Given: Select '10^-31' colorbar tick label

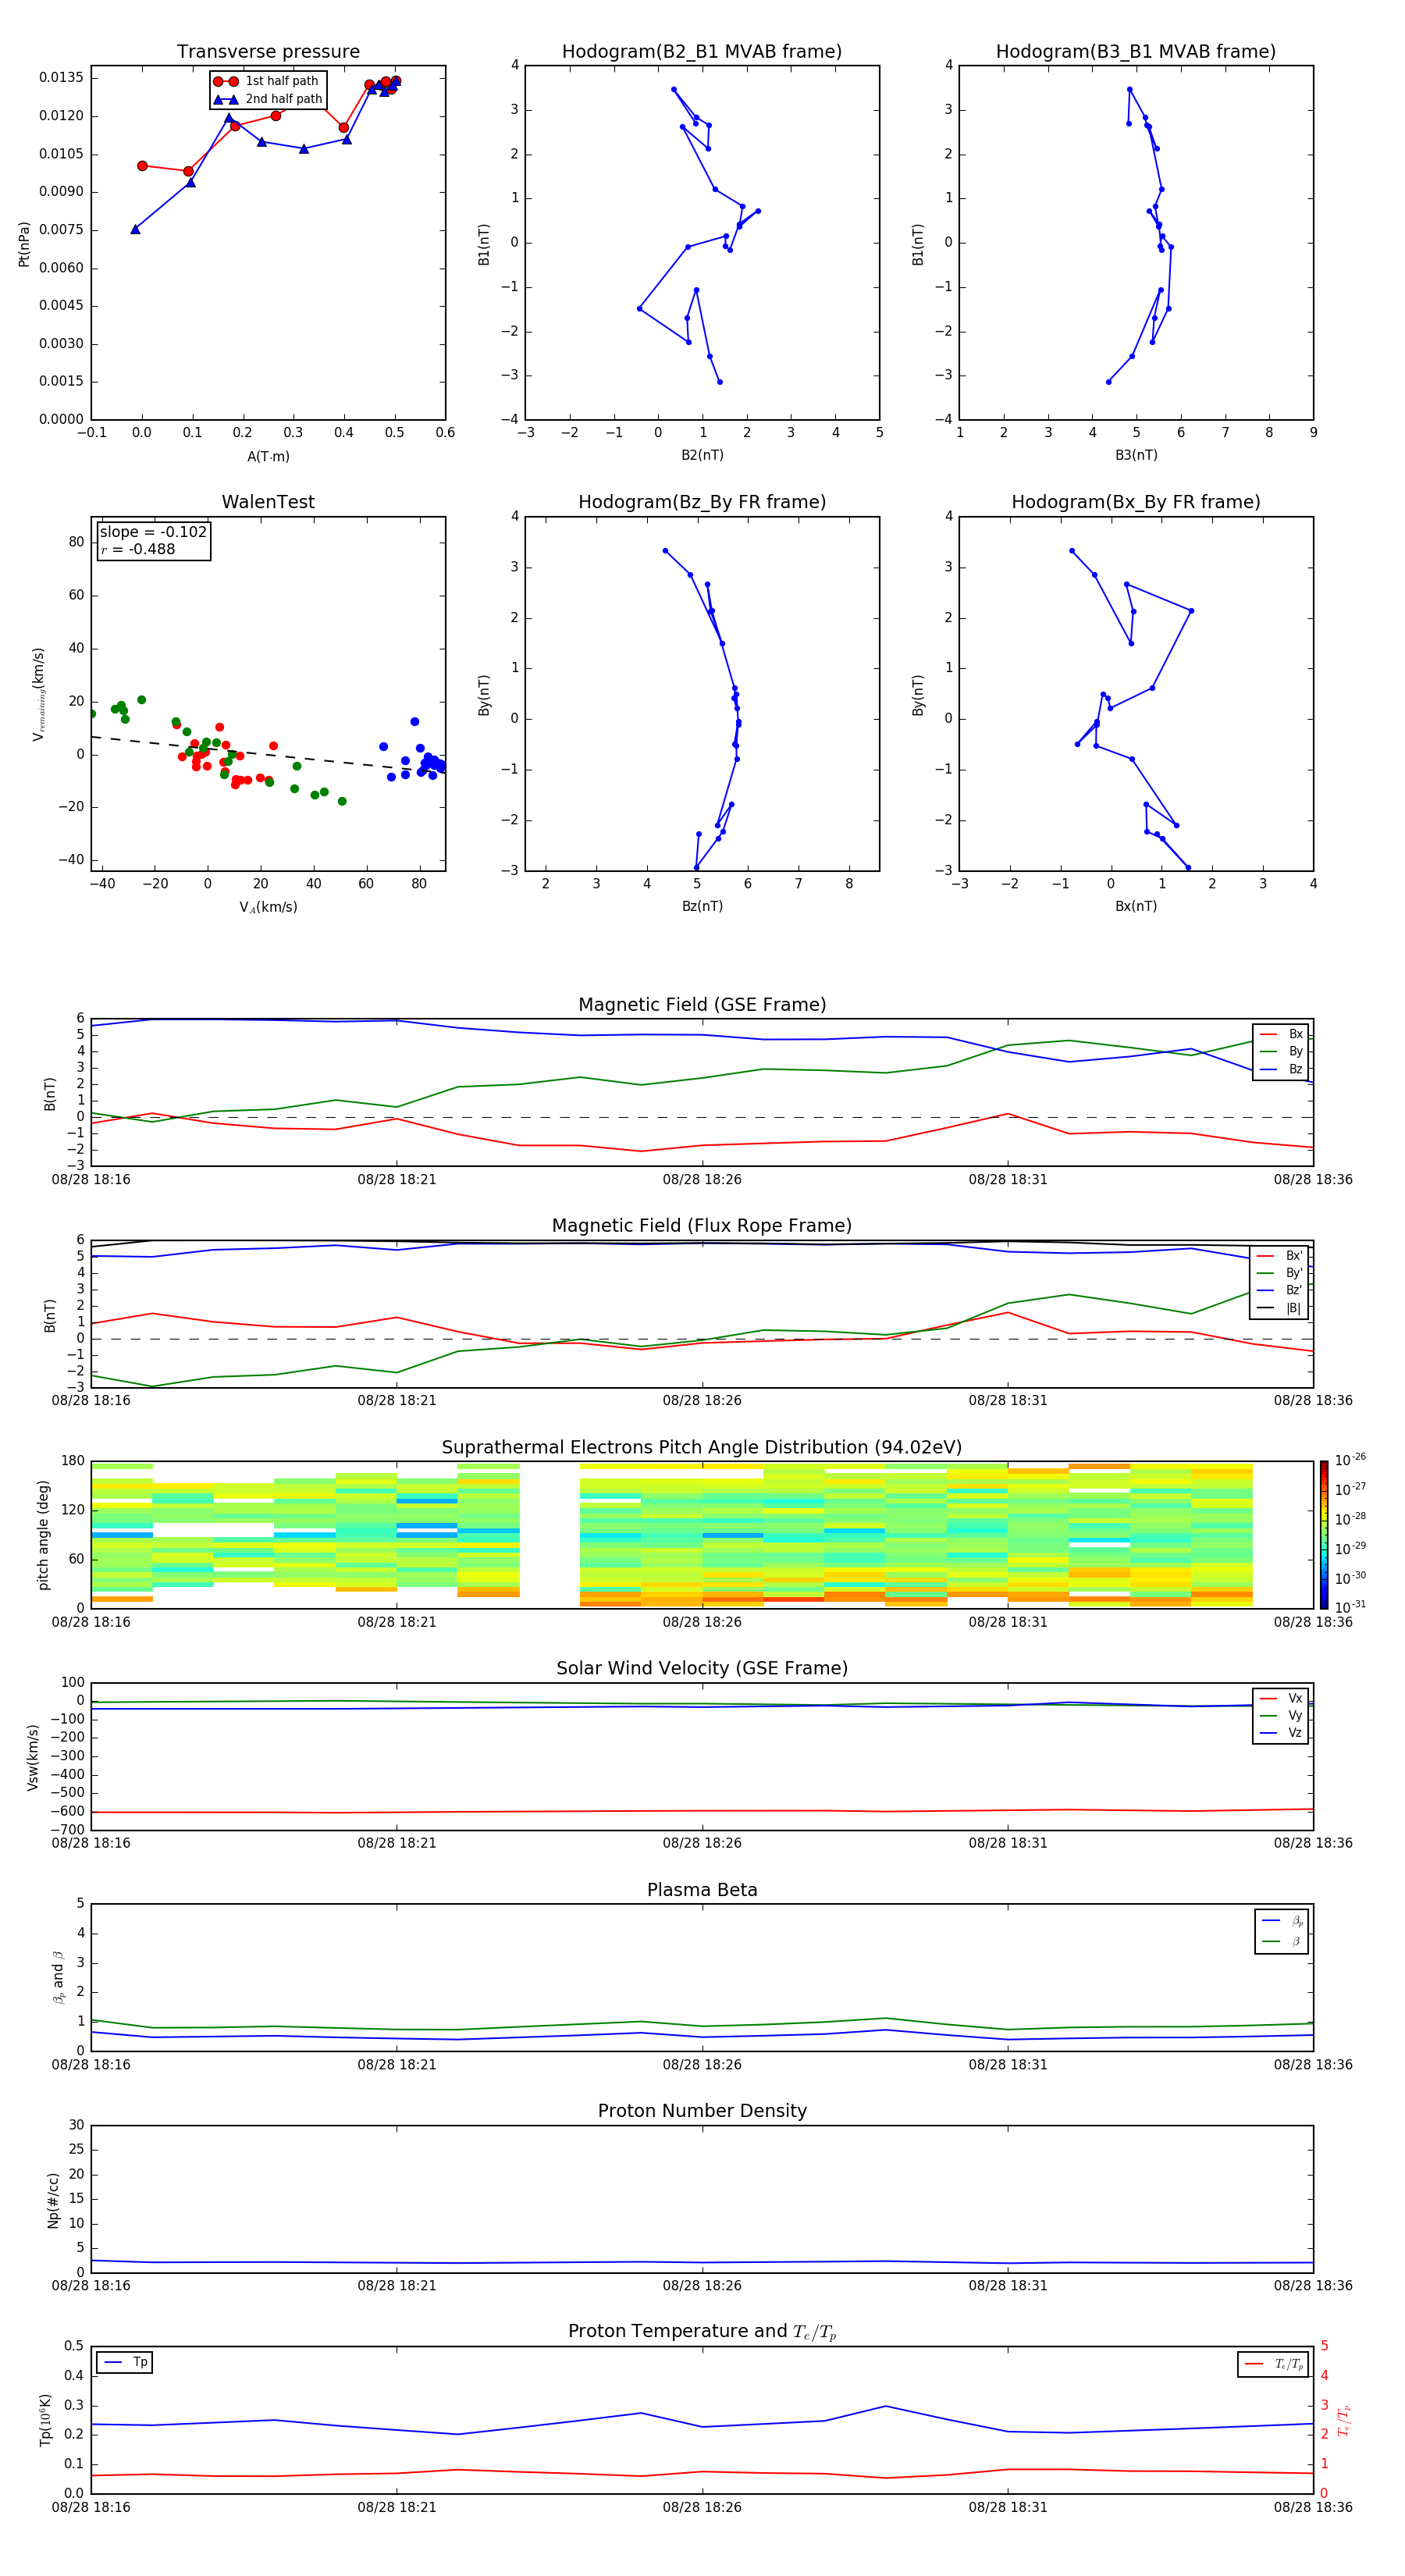Looking at the screenshot, I should click(1350, 1607).
